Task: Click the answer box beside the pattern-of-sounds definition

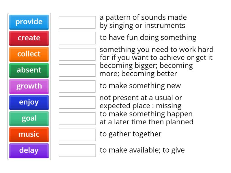Action: coord(77,22)
